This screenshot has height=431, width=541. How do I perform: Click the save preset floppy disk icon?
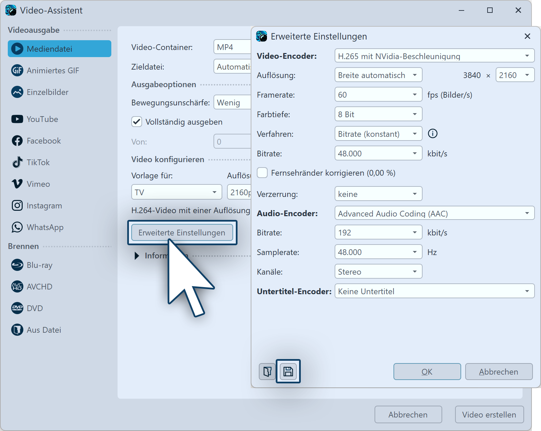(288, 371)
